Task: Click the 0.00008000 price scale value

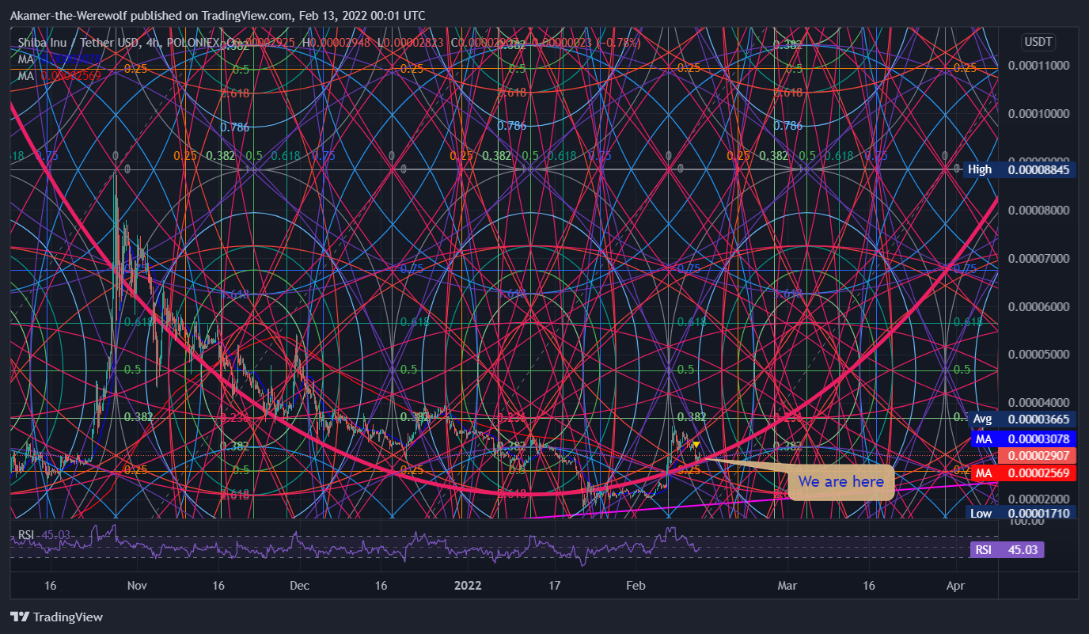Action: [x=1038, y=211]
